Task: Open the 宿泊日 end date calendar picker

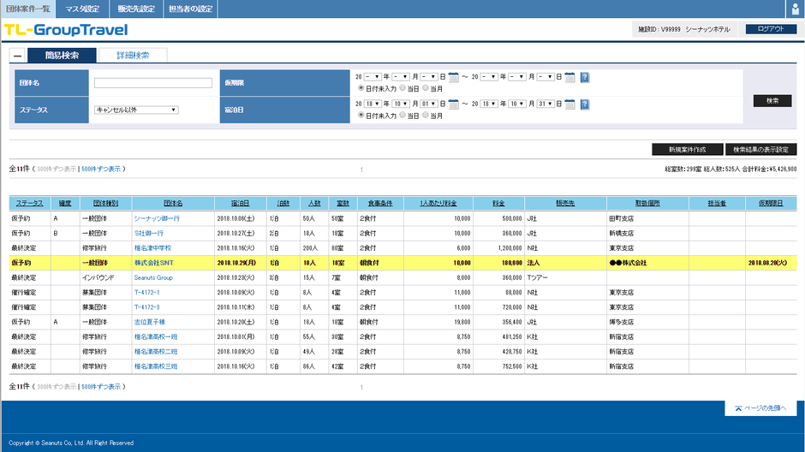Action: tap(569, 104)
